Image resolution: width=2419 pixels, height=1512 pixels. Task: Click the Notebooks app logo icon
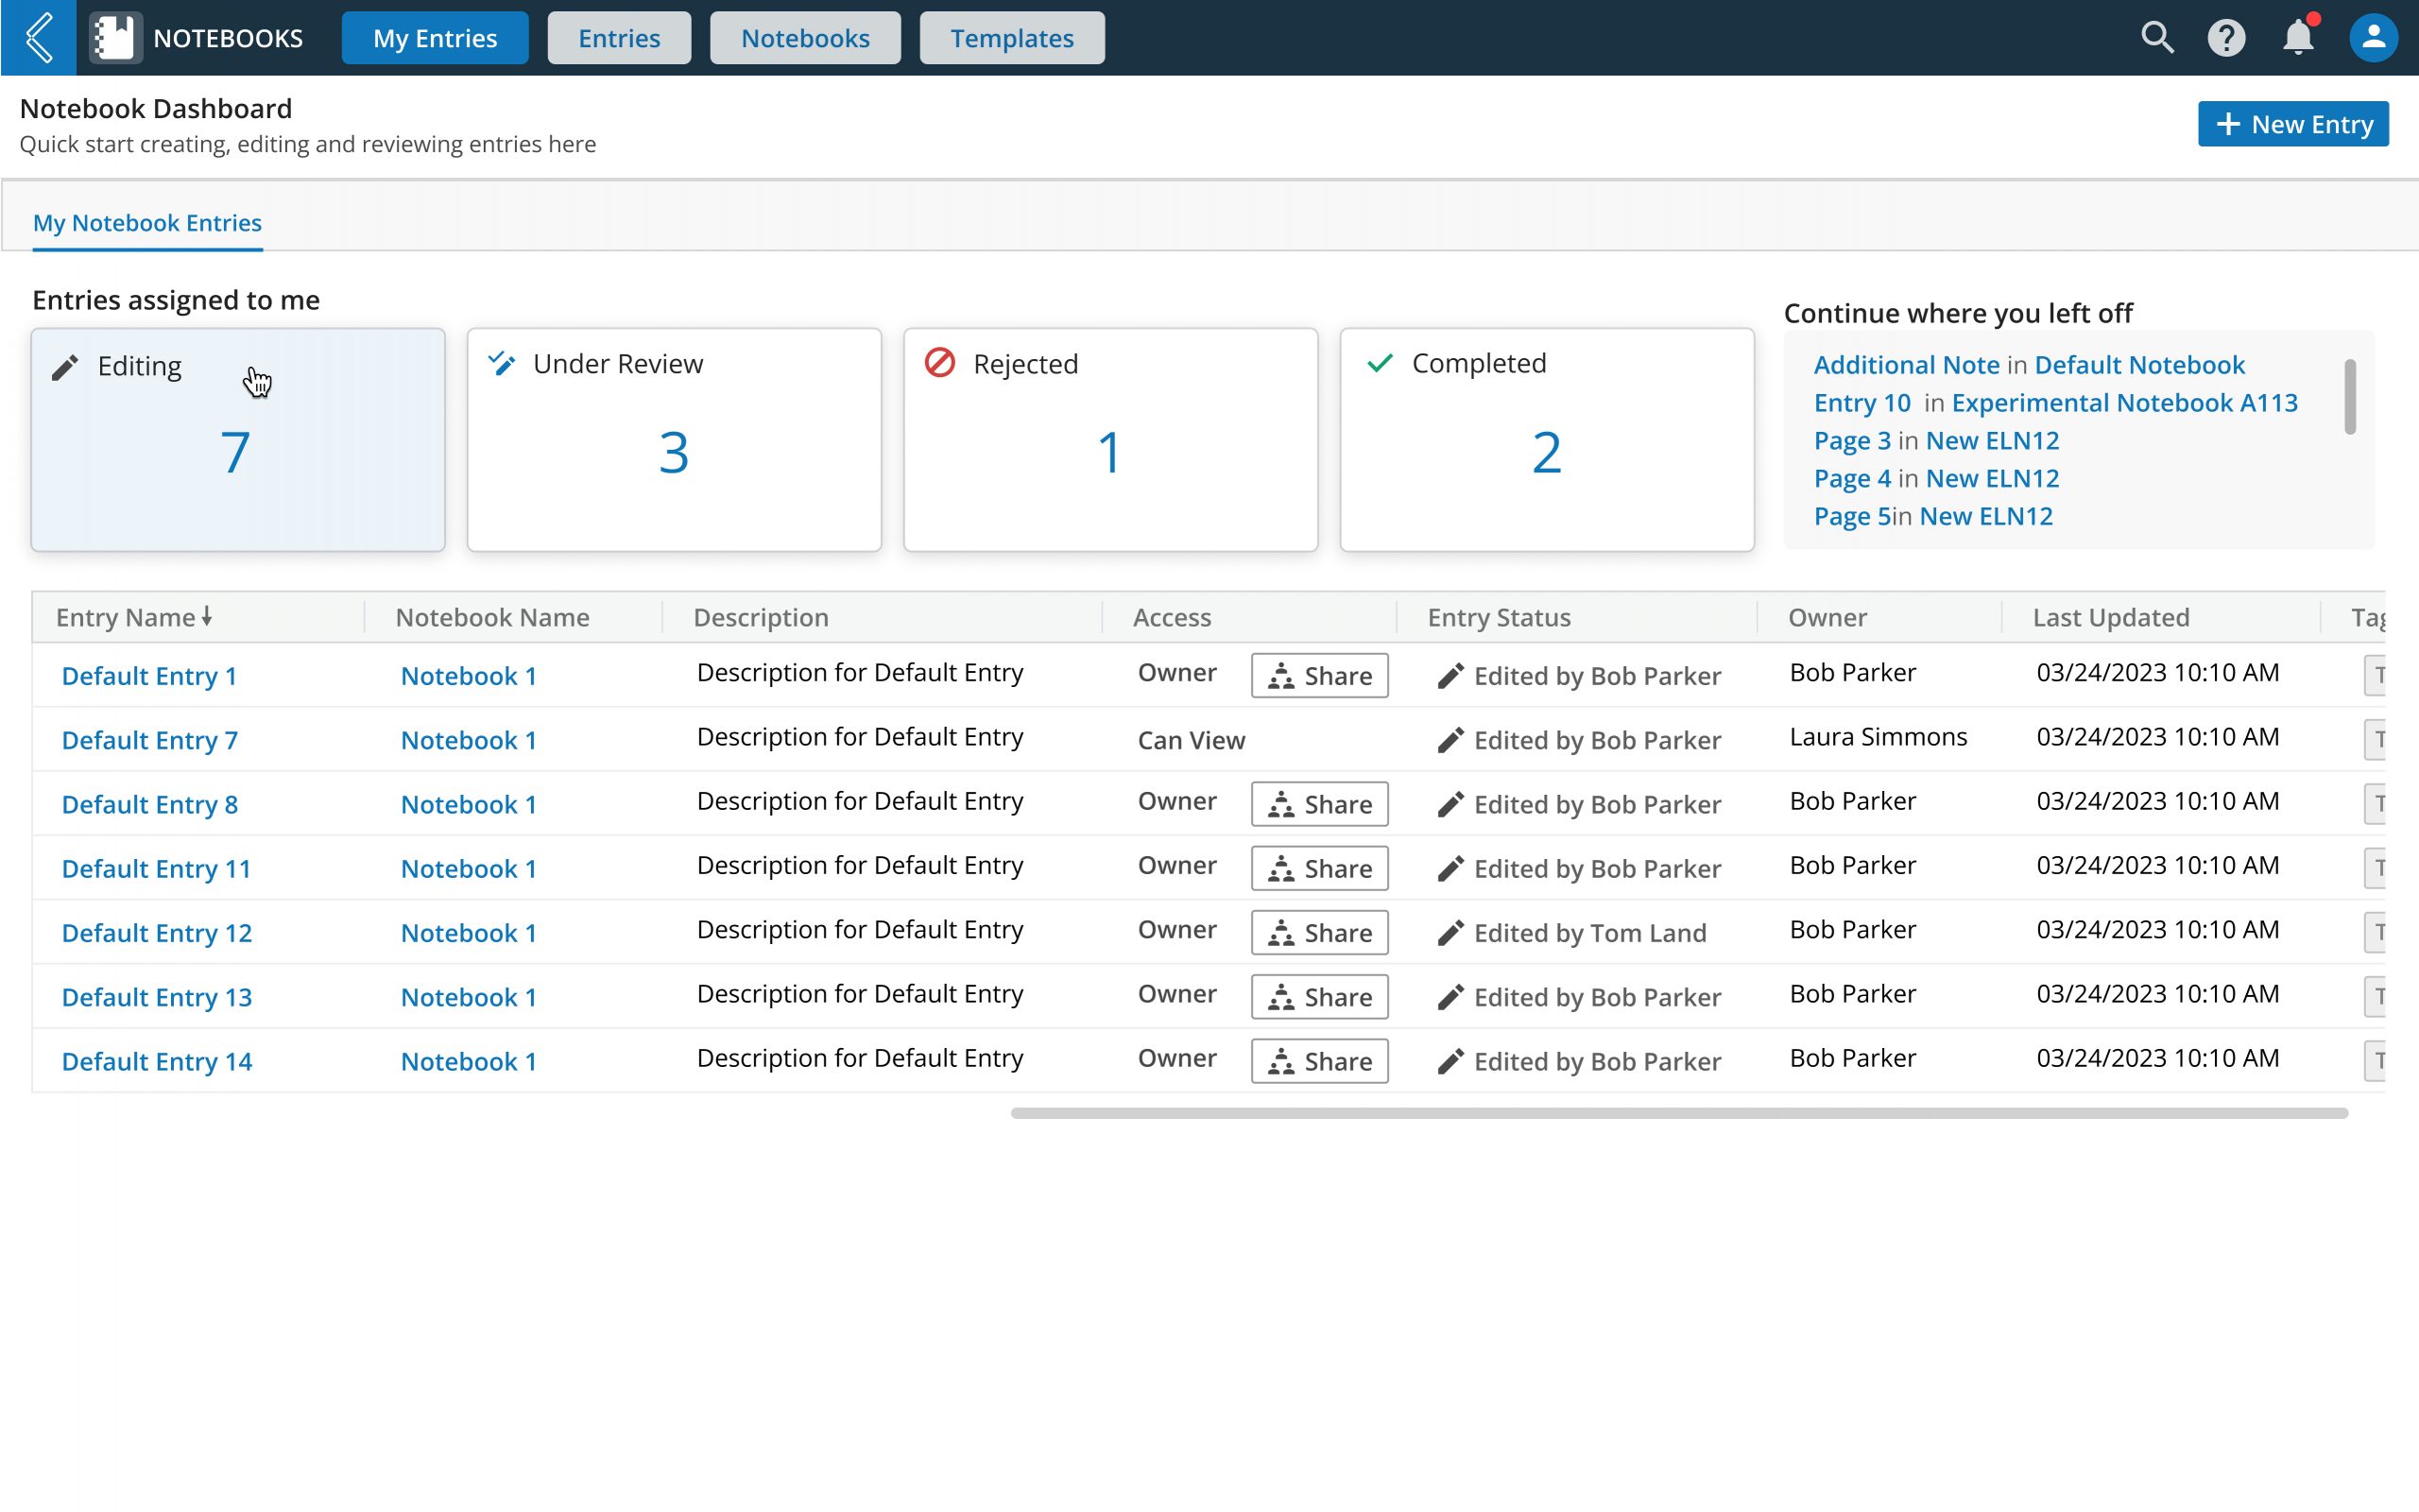115,38
